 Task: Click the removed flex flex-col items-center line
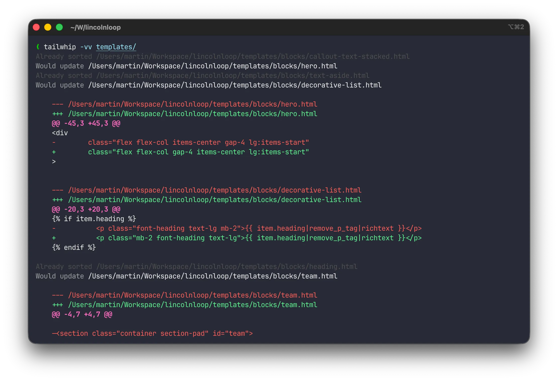coord(180,142)
